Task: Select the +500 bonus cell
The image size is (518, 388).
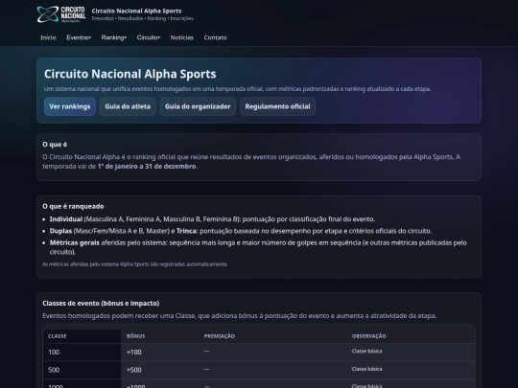Action: pos(160,370)
